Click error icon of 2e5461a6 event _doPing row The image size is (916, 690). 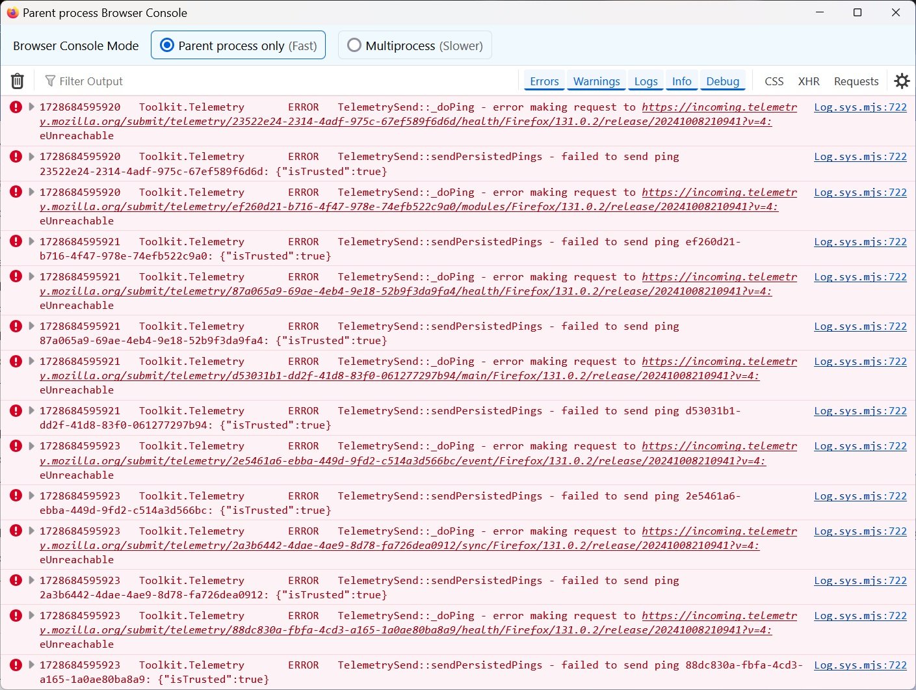tap(16, 445)
